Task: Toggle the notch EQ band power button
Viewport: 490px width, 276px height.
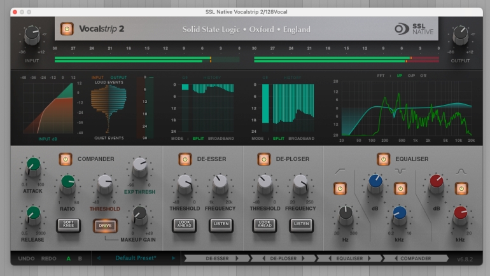Action: [400, 189]
